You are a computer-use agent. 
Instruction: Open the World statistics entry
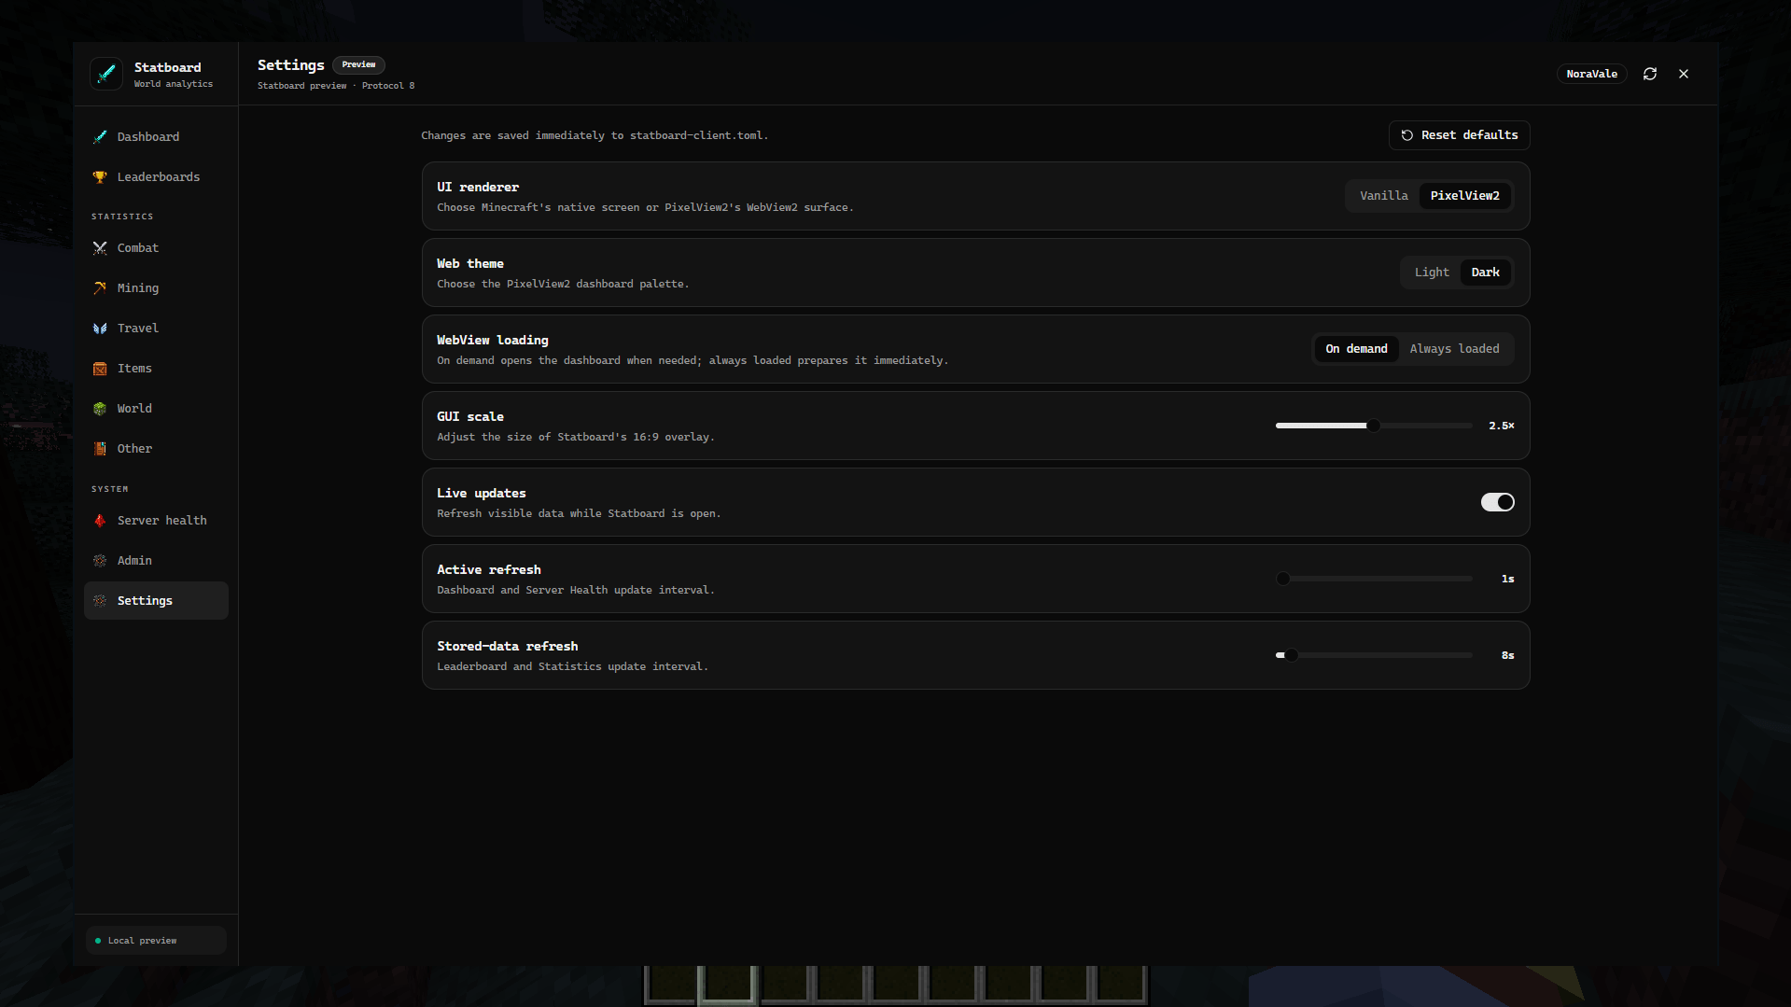coord(156,409)
